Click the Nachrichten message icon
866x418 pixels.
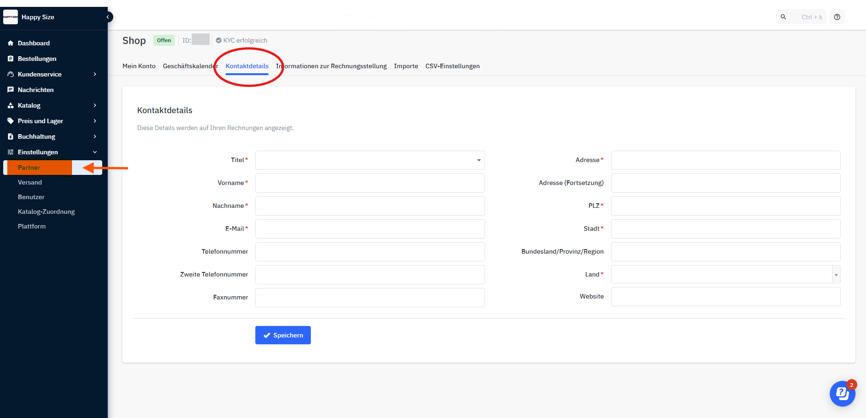coord(11,90)
